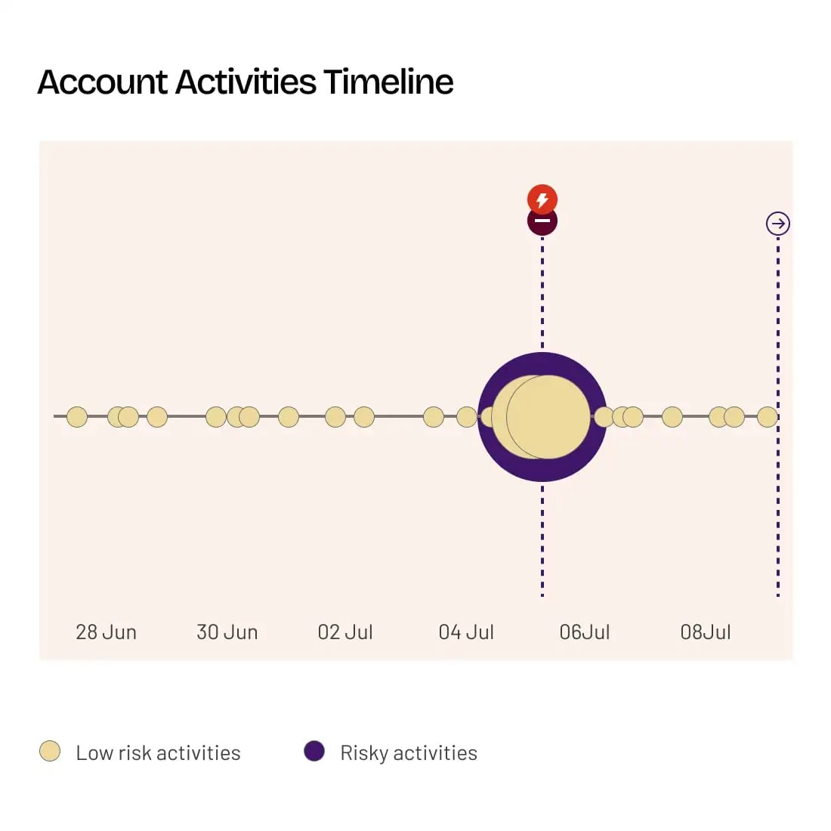831x831 pixels.
Task: Select the 04 Jul date label
Action: click(x=466, y=632)
